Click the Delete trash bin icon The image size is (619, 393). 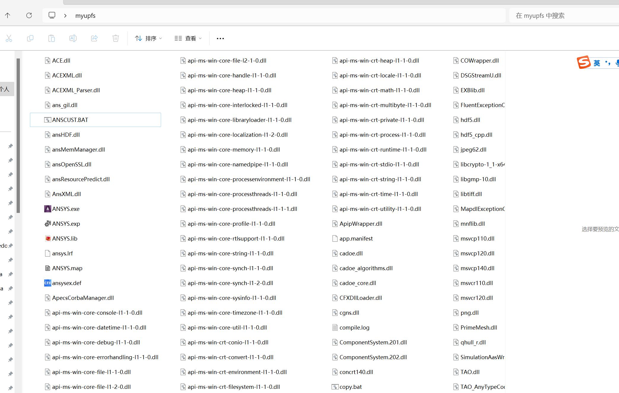[x=116, y=38]
